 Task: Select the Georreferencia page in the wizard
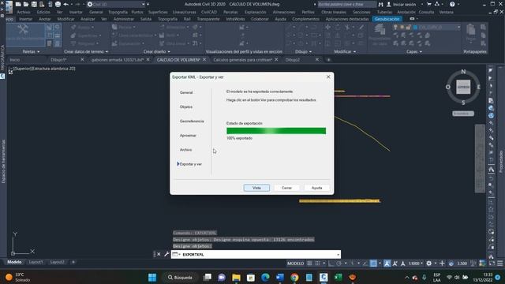(x=192, y=121)
